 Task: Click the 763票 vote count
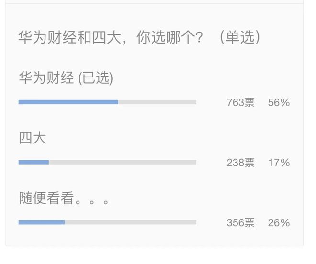240,102
